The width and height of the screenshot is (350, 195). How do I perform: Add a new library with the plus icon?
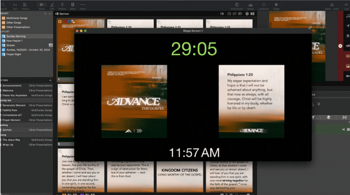(45, 14)
